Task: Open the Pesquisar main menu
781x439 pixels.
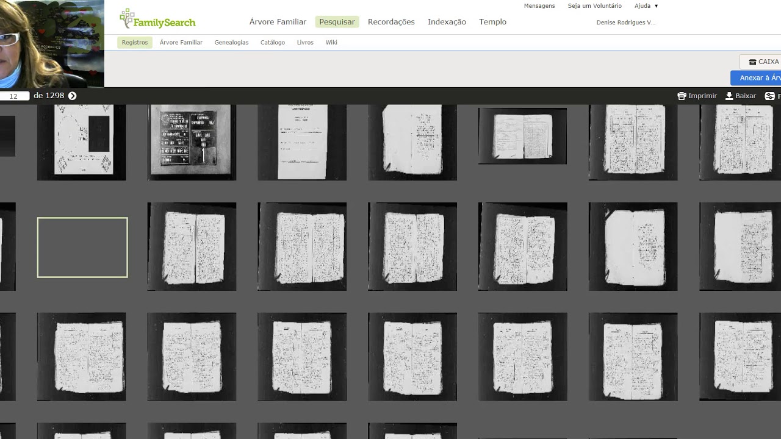Action: click(x=337, y=22)
